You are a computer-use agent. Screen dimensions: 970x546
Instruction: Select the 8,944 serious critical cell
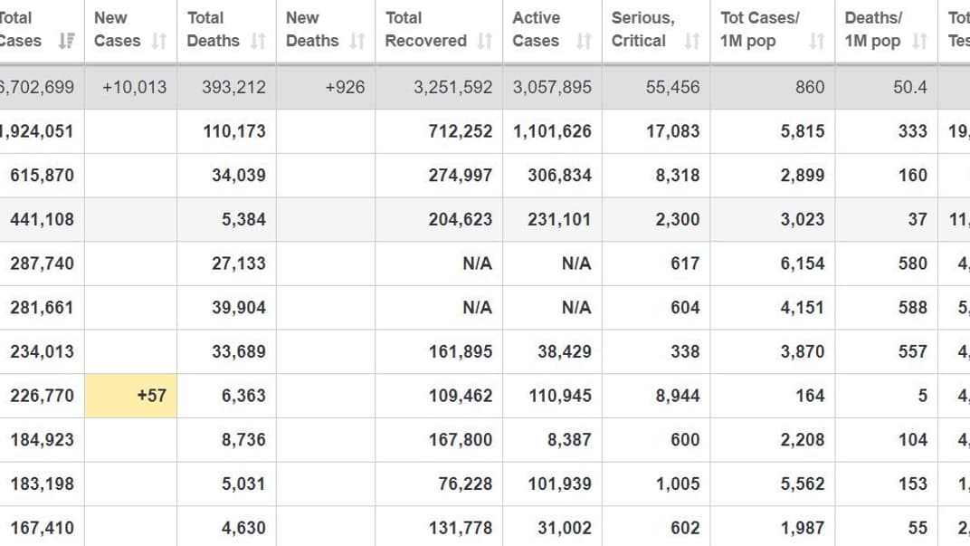677,396
